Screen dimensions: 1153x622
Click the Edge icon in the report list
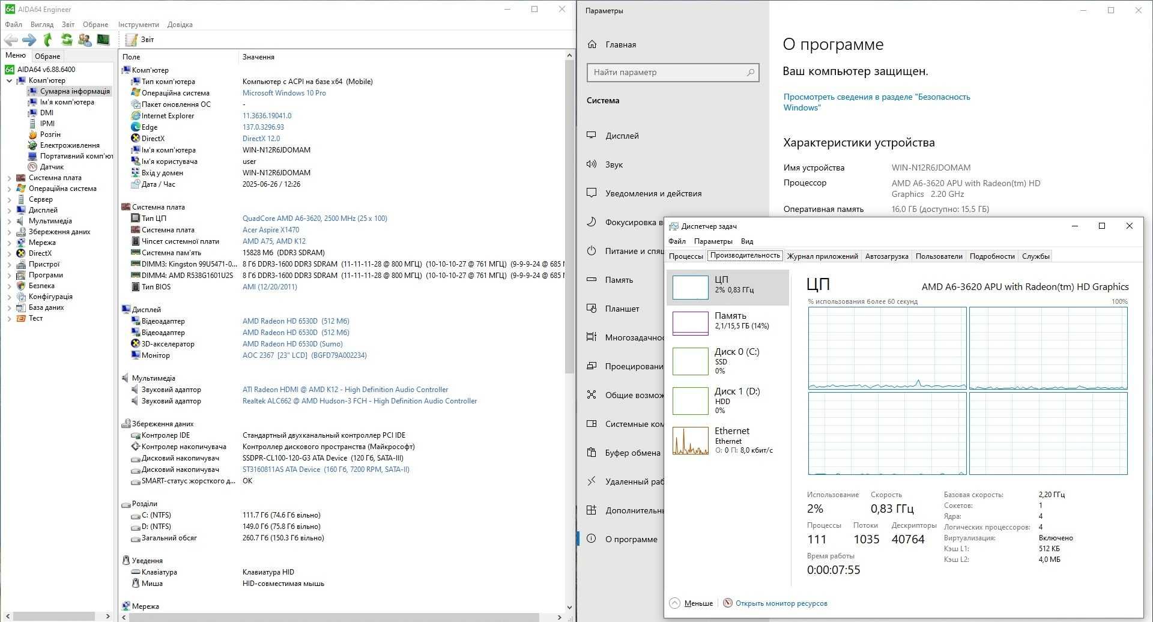[136, 127]
